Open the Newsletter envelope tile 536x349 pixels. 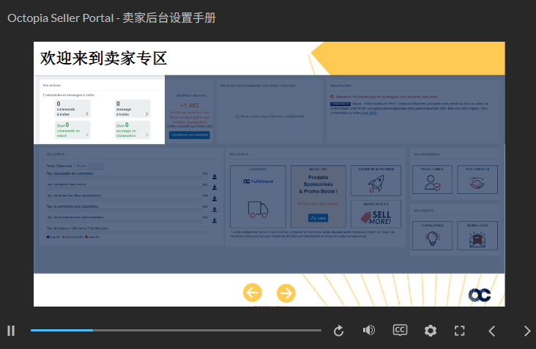click(x=477, y=236)
